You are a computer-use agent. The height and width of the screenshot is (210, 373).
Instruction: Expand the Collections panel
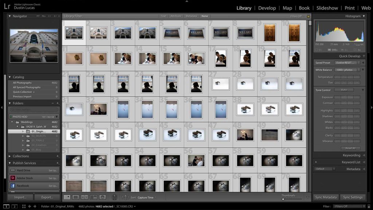point(10,156)
